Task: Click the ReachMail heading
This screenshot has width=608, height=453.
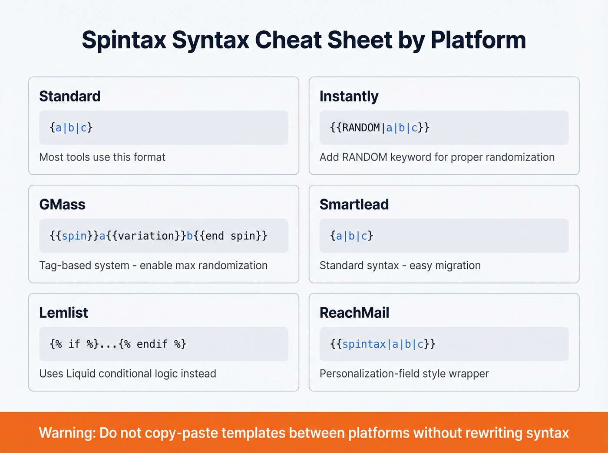Action: (355, 313)
